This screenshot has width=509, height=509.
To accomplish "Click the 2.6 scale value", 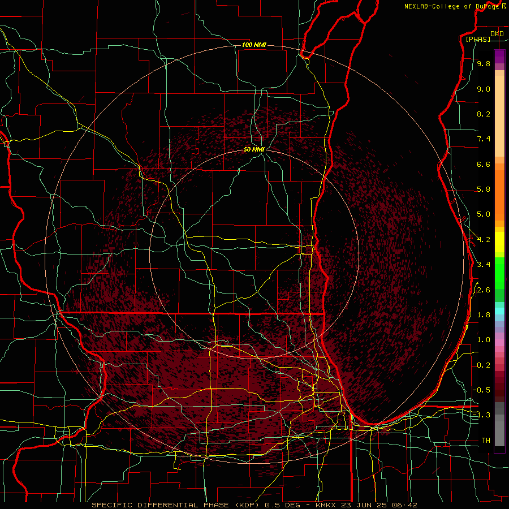I will [484, 290].
